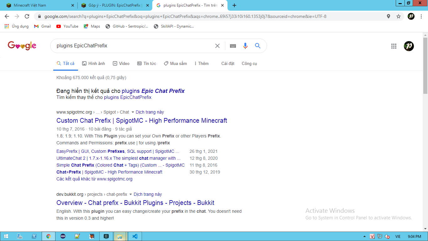Open the network icon in system tray
This screenshot has width=428, height=241.
coord(380,236)
